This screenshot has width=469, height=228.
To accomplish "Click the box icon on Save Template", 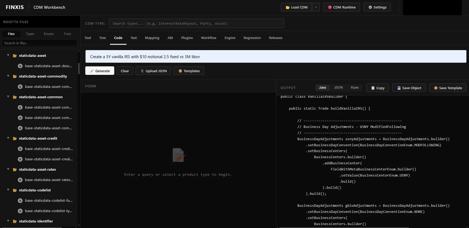I will pos(436,88).
